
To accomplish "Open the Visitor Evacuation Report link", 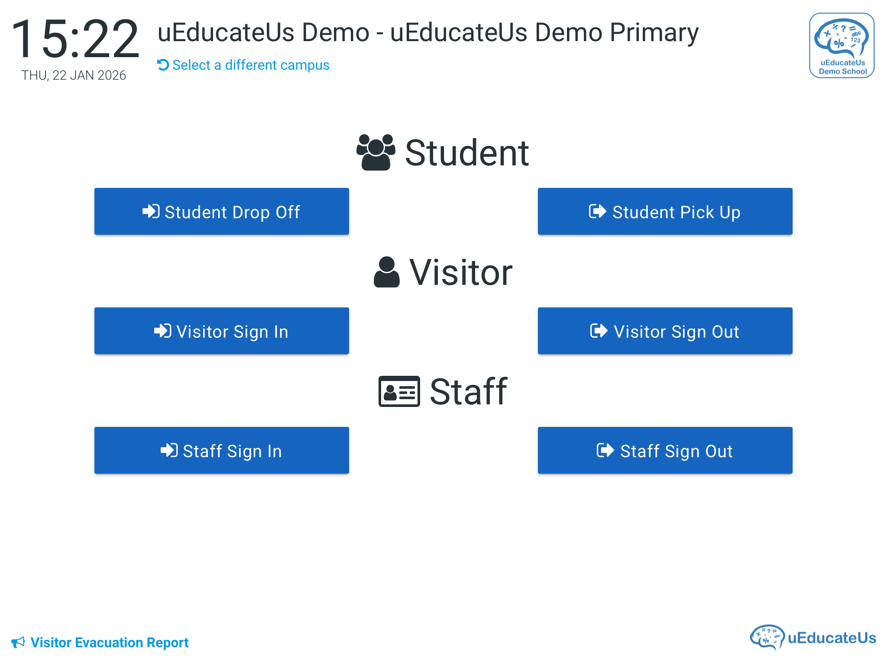I will 109,642.
